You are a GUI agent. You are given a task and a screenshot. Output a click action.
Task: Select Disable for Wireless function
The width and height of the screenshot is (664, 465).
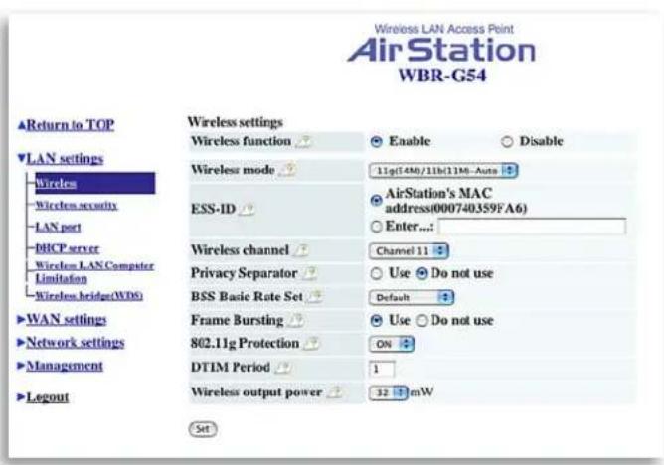[507, 142]
